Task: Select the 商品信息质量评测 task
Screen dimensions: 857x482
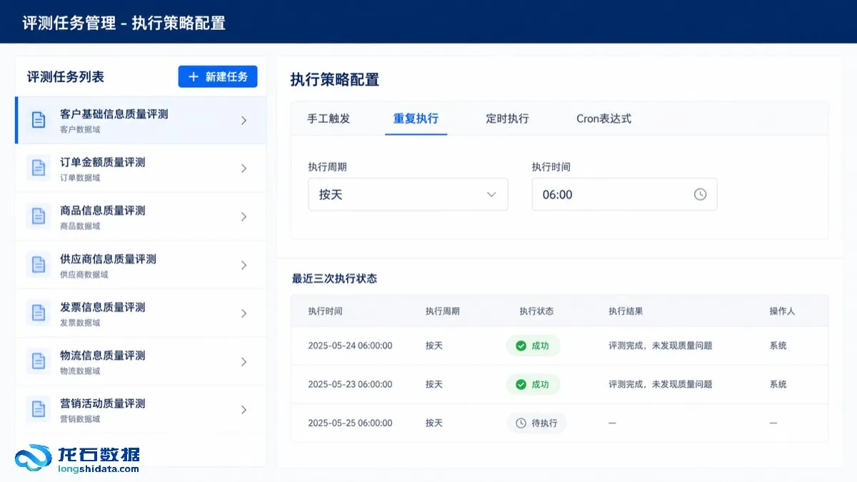Action: click(x=141, y=216)
